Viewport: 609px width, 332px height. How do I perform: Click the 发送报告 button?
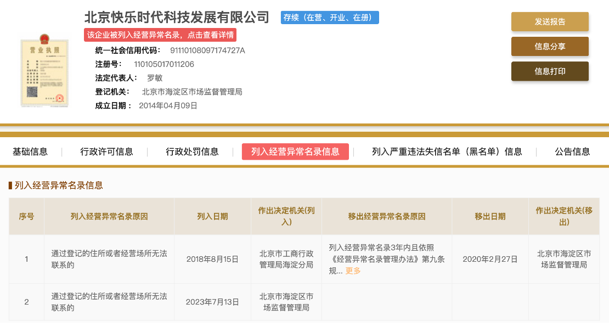pos(550,22)
